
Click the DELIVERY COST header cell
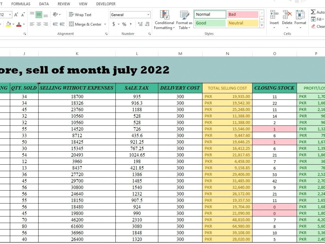coord(180,88)
